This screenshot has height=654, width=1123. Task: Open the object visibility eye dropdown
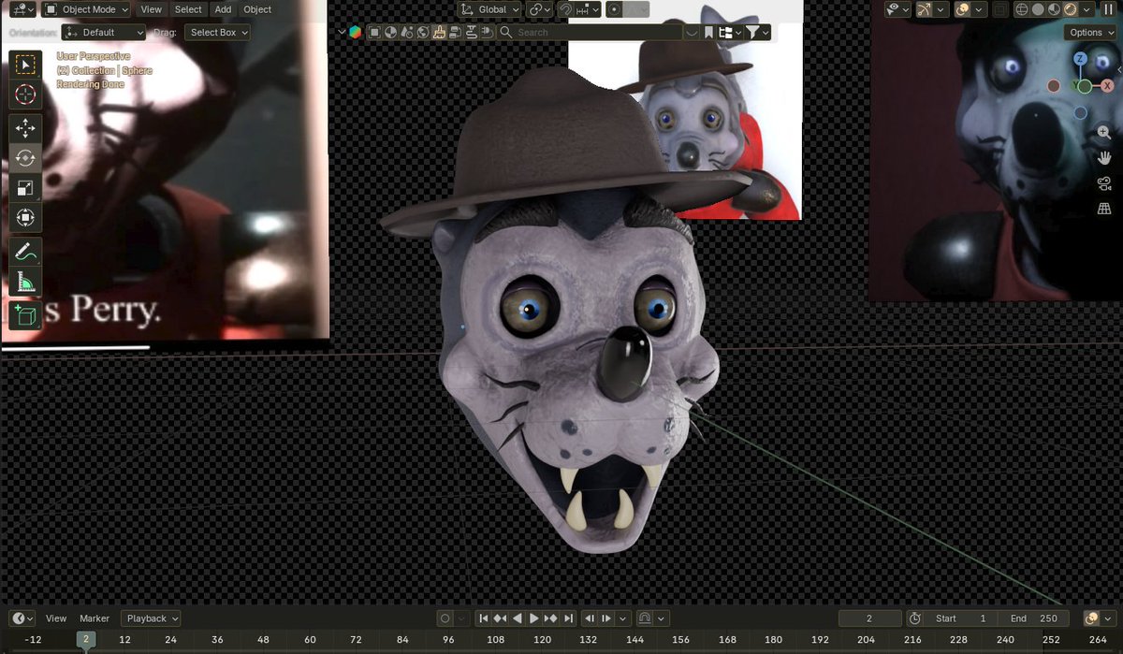click(x=898, y=9)
